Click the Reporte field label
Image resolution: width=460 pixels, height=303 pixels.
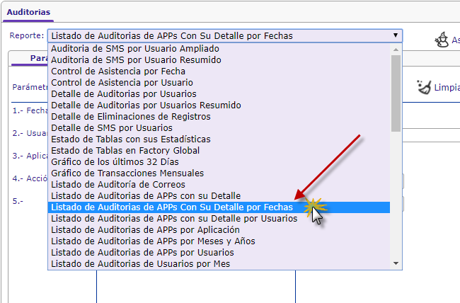pyautogui.click(x=27, y=35)
